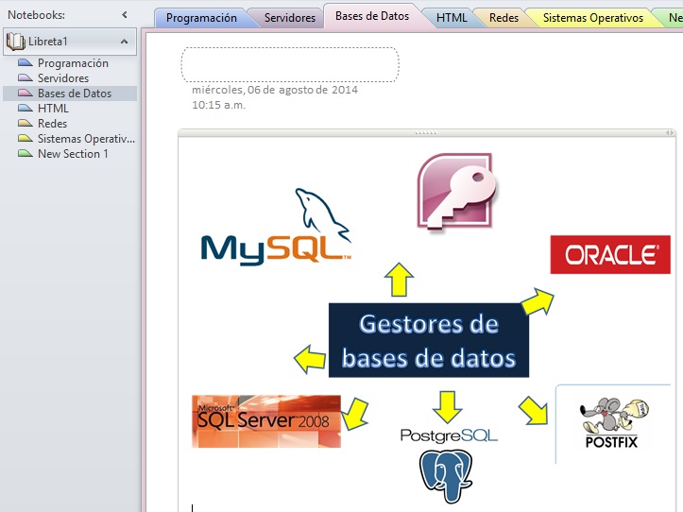Select the MySQL dolphin logo image
The height and width of the screenshot is (512, 683).
[x=276, y=227]
